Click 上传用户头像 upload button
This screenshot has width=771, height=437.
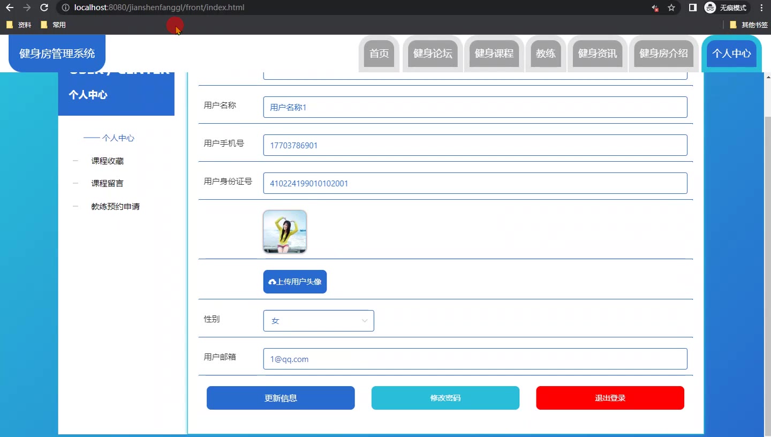(295, 282)
